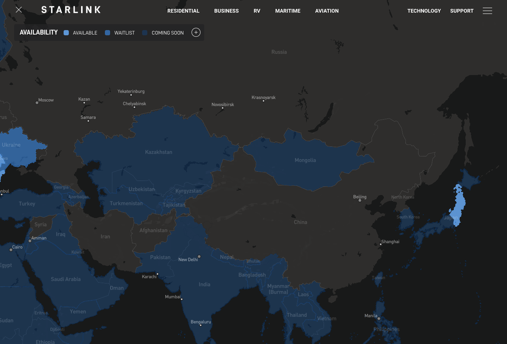The image size is (507, 344).
Task: Click the India country label
Action: pos(205,285)
